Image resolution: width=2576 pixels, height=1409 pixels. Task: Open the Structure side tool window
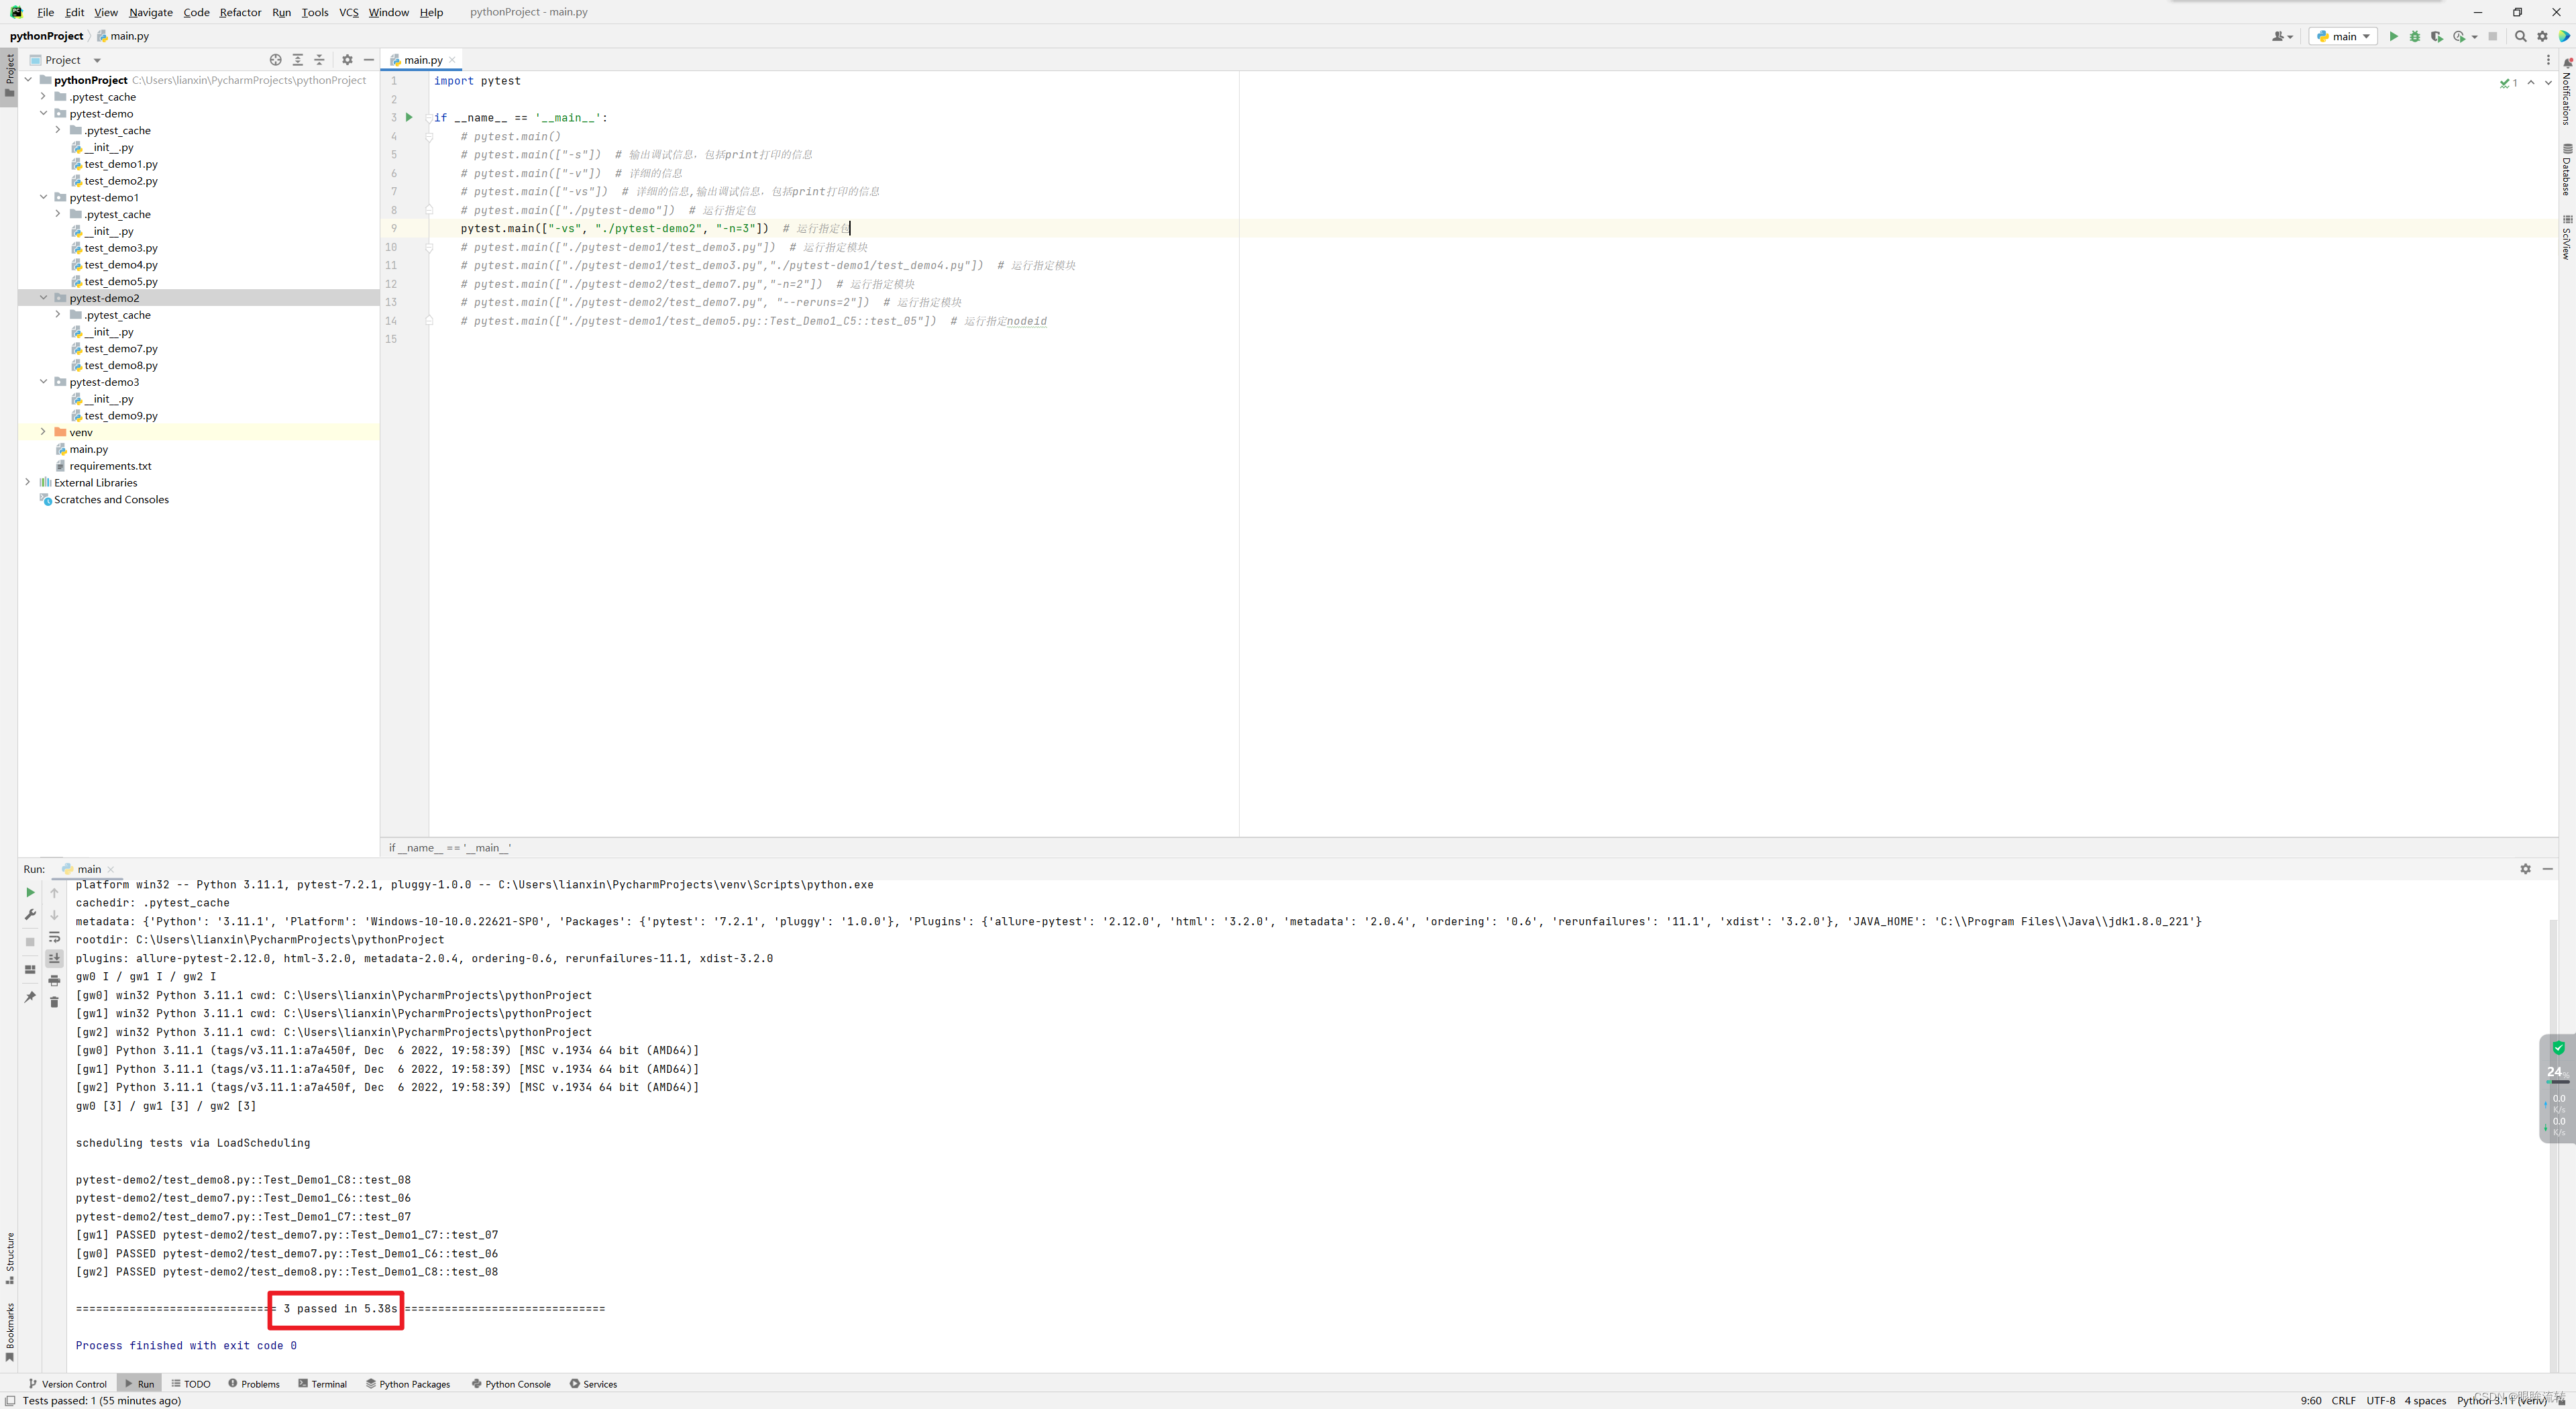[10, 1258]
